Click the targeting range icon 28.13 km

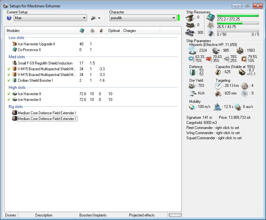pyautogui.click(x=218, y=86)
